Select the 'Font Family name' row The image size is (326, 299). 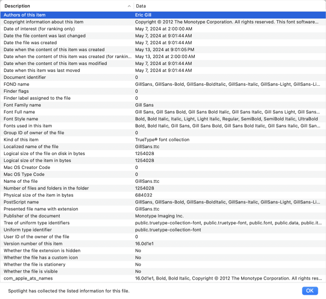[163, 105]
